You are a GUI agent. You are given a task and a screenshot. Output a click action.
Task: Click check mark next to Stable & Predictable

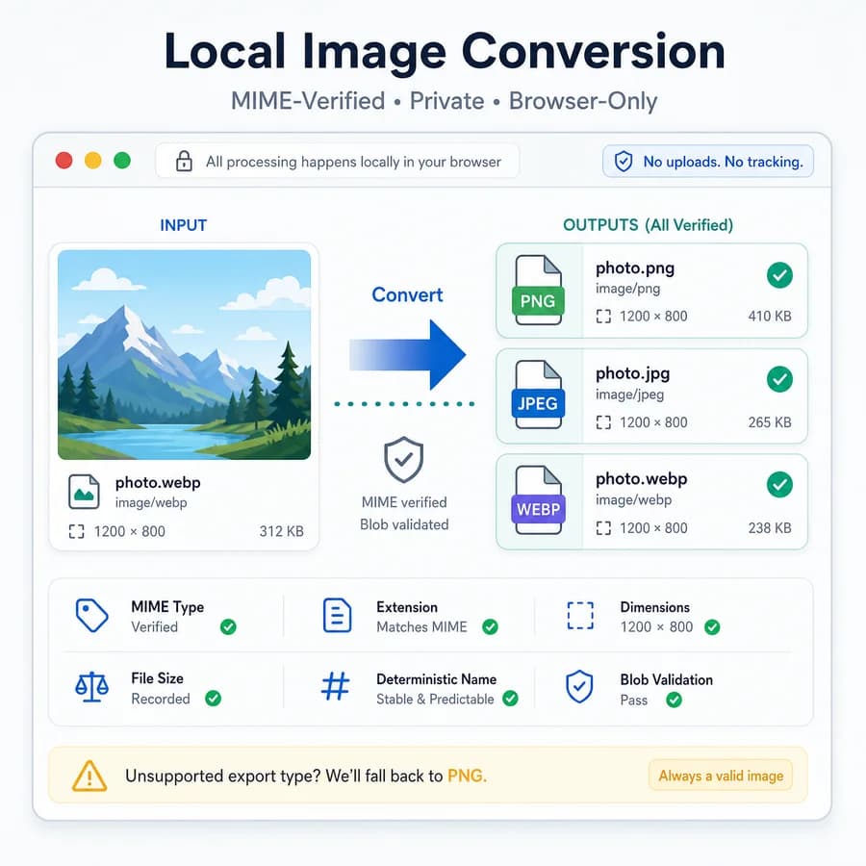(x=510, y=699)
